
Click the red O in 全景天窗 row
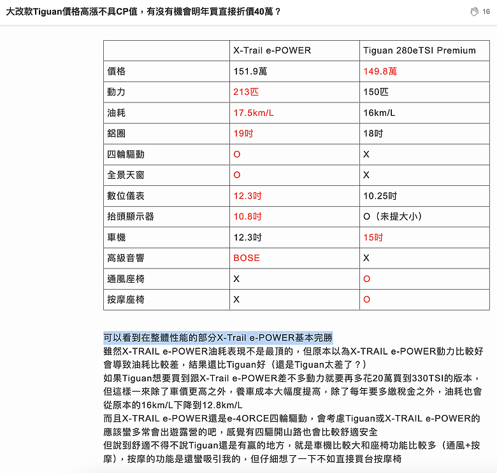tap(237, 175)
